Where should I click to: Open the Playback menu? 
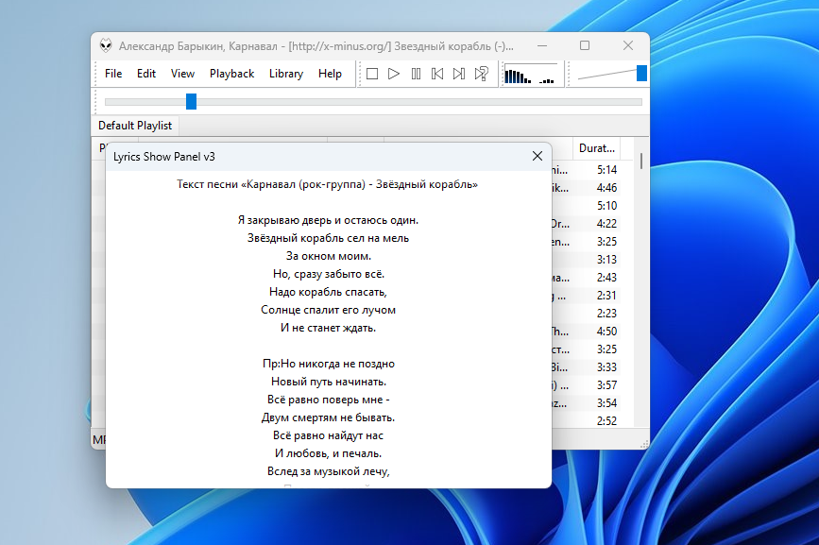tap(232, 74)
